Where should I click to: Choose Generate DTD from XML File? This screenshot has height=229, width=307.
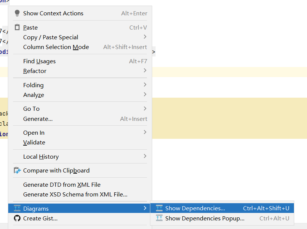tap(62, 184)
